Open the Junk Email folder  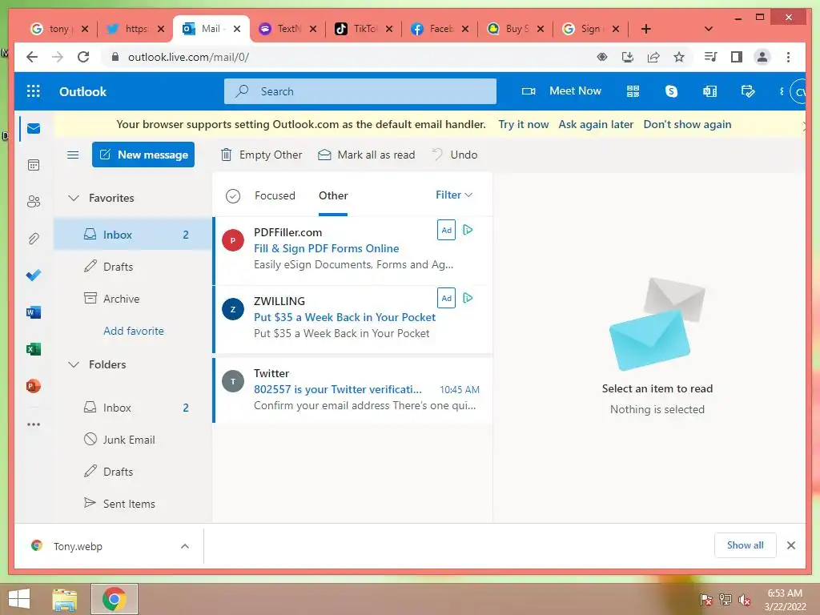[x=133, y=440]
